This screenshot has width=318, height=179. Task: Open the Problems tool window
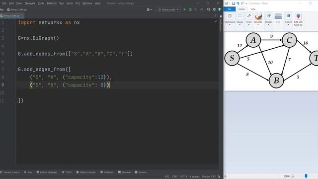click(x=107, y=172)
